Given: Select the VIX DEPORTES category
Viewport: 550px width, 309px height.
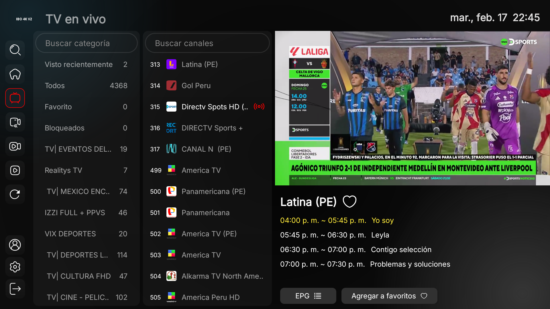Looking at the screenshot, I should click(86, 234).
